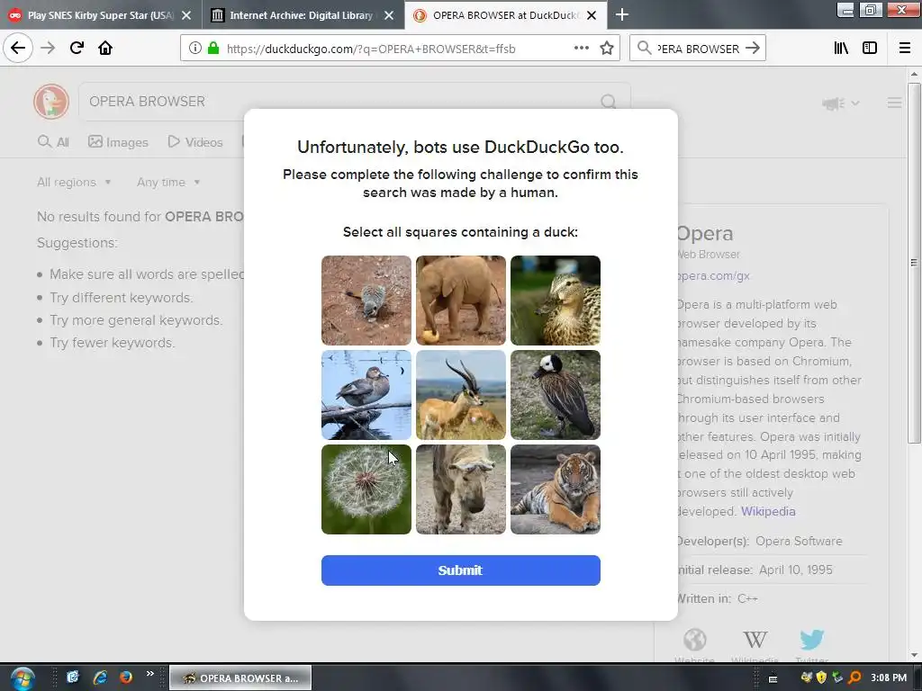Open the Windows Start orb
This screenshot has height=691, width=922.
pyautogui.click(x=23, y=678)
